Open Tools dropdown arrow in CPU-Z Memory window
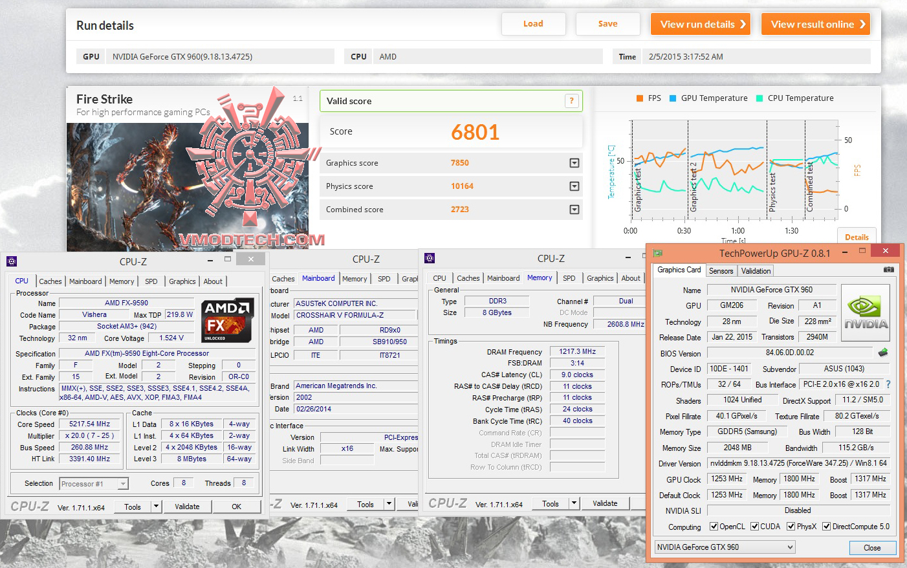The width and height of the screenshot is (907, 568). point(574,503)
